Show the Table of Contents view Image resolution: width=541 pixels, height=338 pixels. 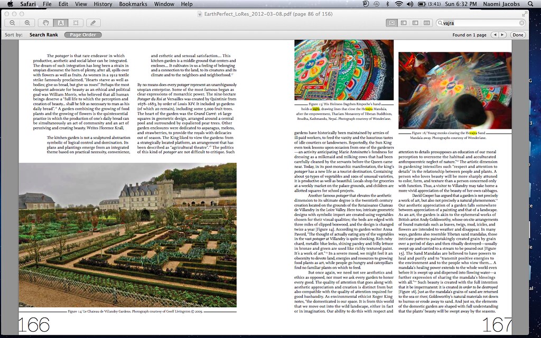click(415, 23)
